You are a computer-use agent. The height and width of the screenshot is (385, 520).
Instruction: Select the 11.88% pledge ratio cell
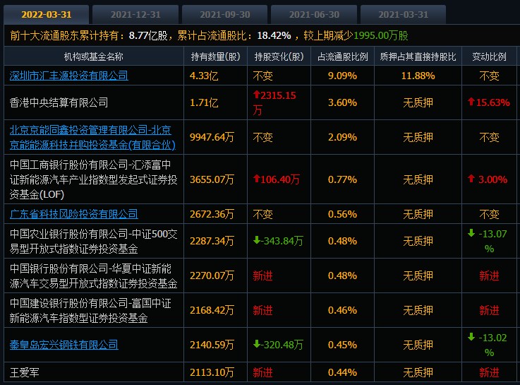[418, 76]
